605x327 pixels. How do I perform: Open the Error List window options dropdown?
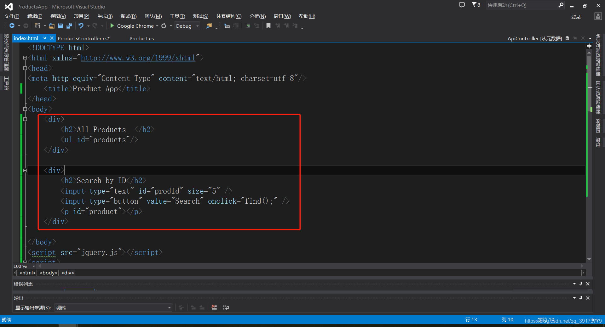click(x=574, y=284)
